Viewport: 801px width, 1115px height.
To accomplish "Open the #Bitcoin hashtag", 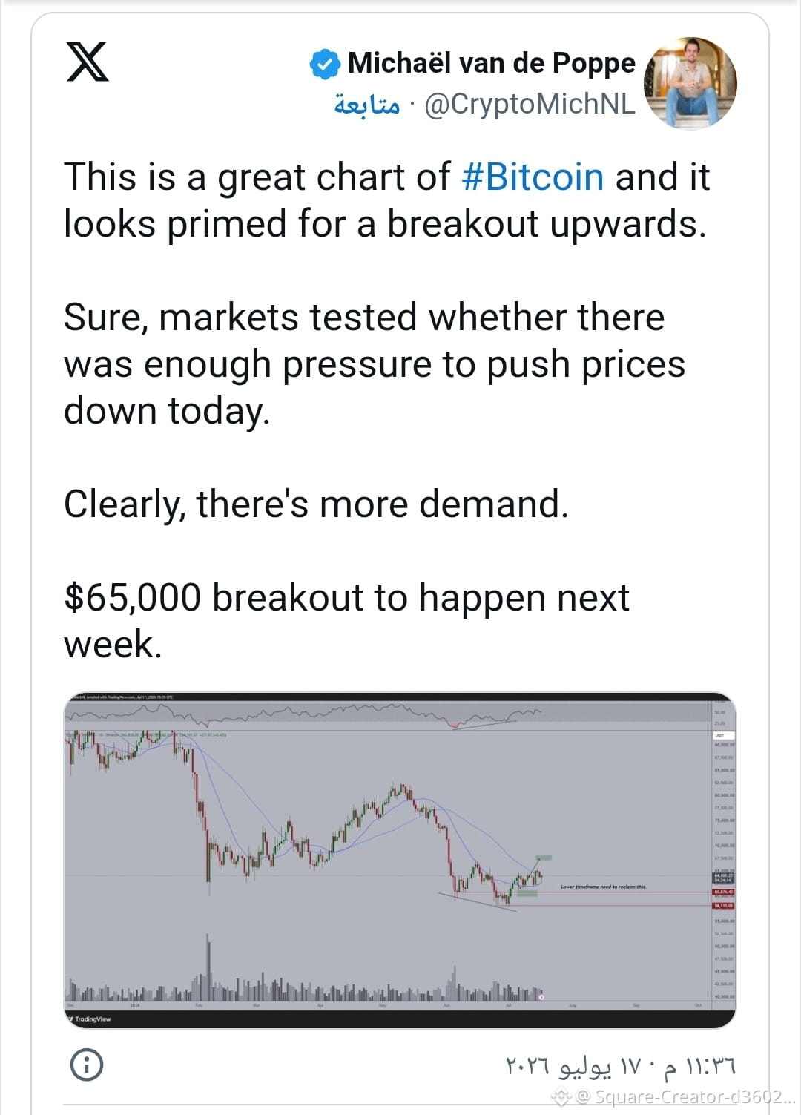I will (533, 177).
